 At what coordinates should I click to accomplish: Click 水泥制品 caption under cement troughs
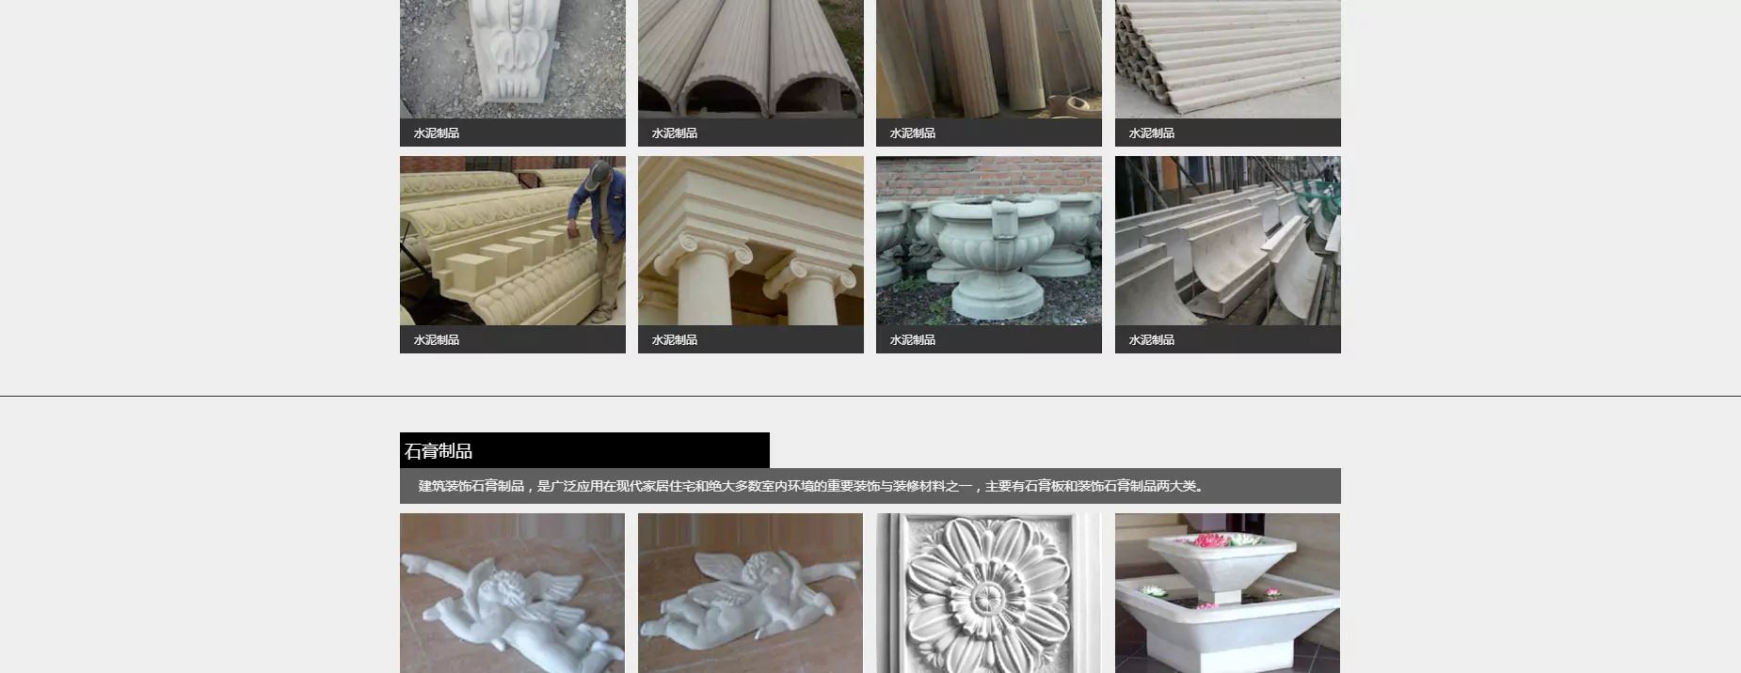tap(1152, 339)
